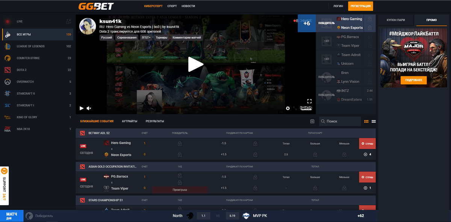
Task: Click the Соревнования stream tag
Action: click(x=127, y=37)
